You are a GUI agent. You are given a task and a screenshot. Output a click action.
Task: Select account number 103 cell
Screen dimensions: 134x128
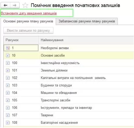pyautogui.click(x=21, y=85)
